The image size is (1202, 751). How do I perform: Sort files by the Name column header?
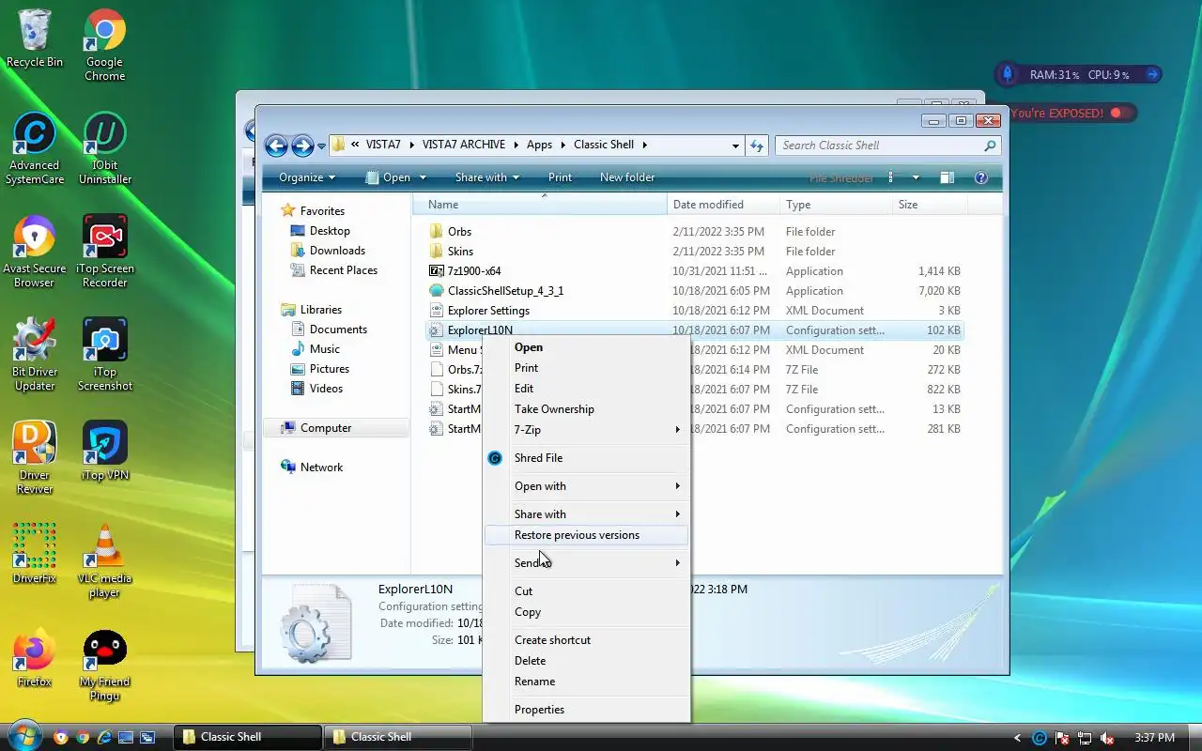(541, 205)
